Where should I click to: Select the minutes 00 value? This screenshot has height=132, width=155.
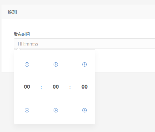point(56,87)
